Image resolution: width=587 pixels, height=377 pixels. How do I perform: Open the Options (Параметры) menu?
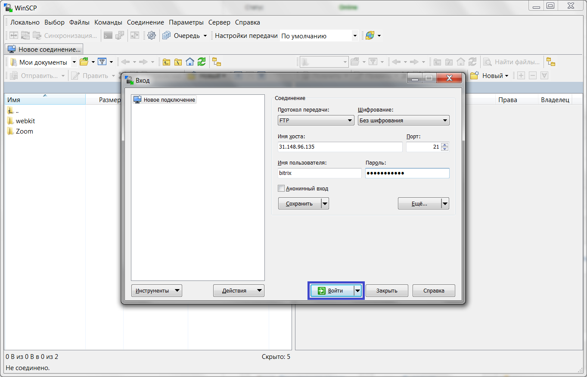pos(186,22)
